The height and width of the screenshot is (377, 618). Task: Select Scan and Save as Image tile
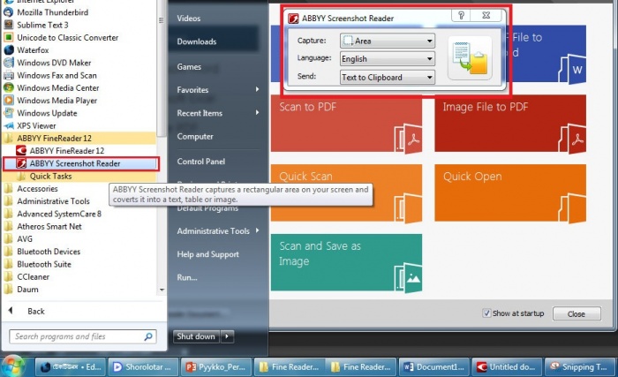(346, 262)
